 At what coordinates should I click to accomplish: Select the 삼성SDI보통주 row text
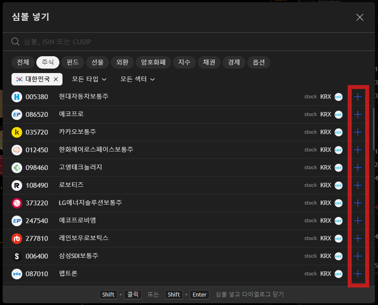(78, 256)
